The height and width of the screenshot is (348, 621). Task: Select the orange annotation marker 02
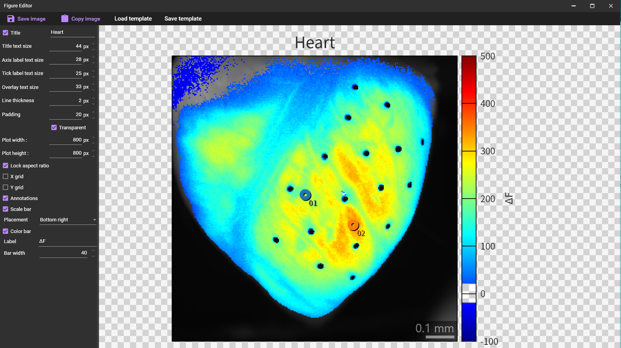click(353, 225)
